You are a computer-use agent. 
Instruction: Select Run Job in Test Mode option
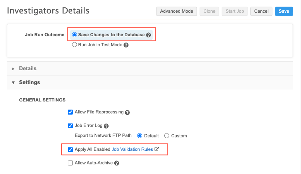(x=75, y=45)
